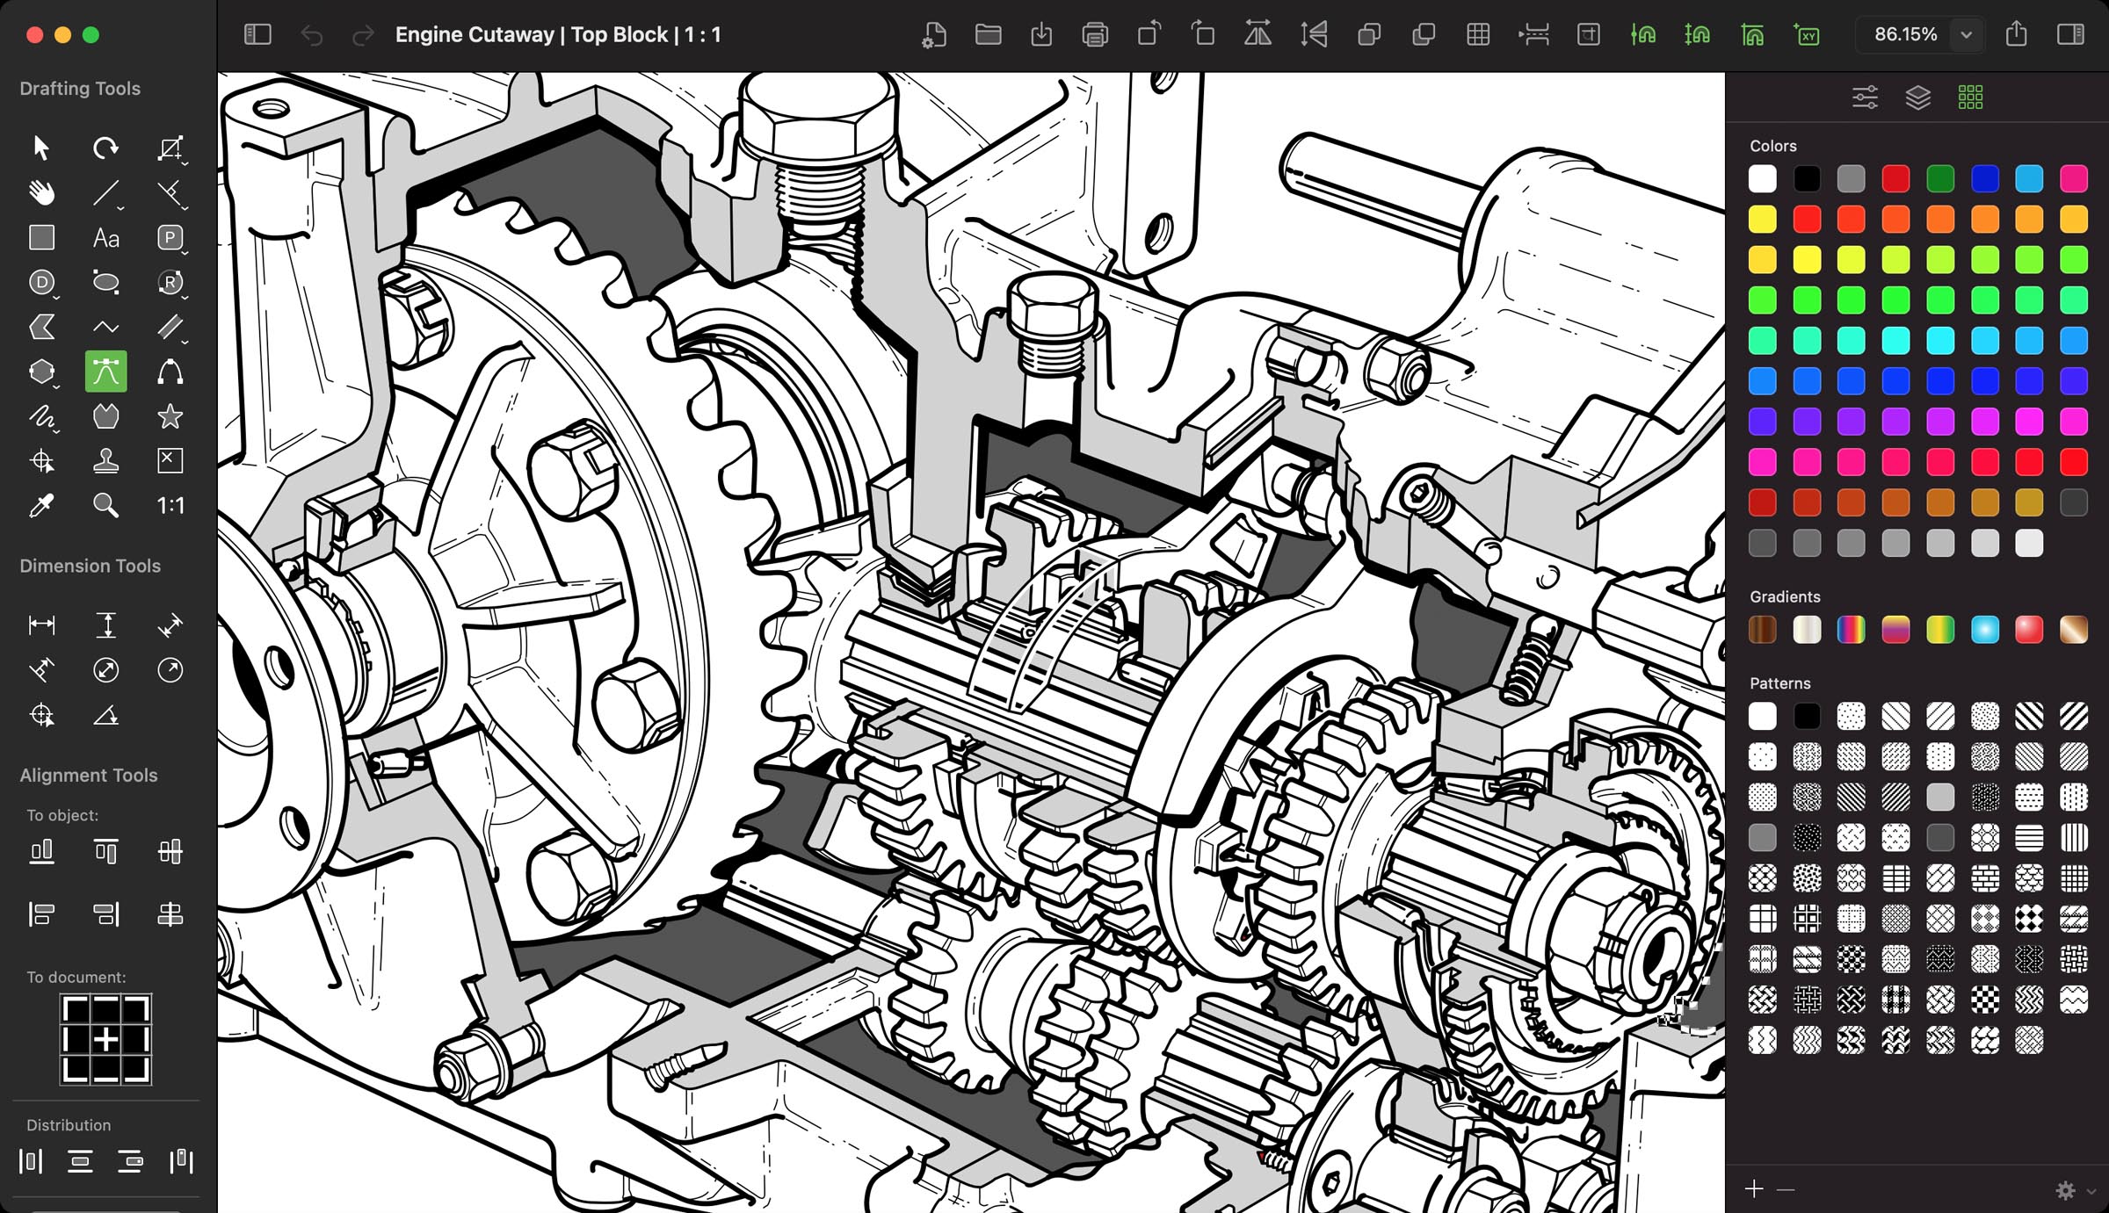Switch to the Layers tab
The height and width of the screenshot is (1213, 2109).
tap(1918, 97)
